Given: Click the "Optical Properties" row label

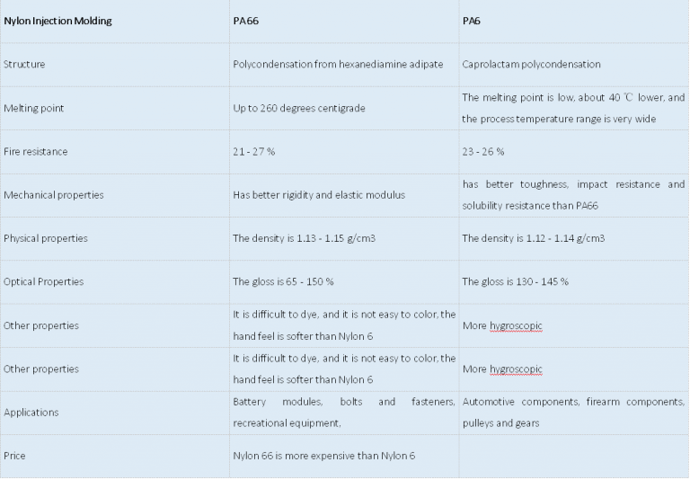Looking at the screenshot, I should pos(44,281).
